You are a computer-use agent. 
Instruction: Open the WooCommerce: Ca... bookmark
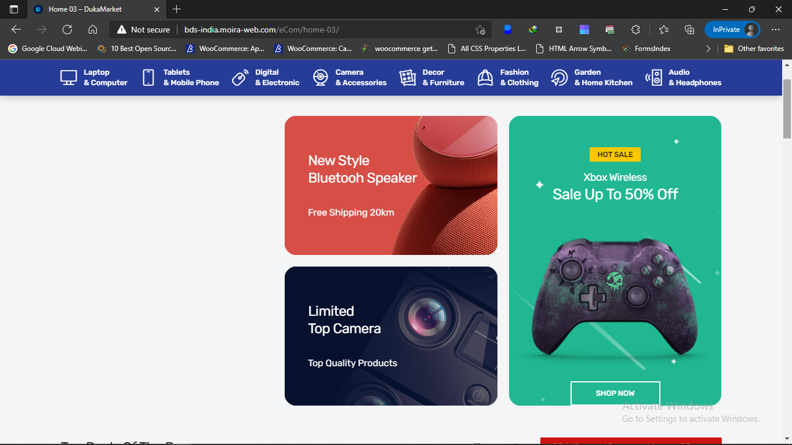313,49
